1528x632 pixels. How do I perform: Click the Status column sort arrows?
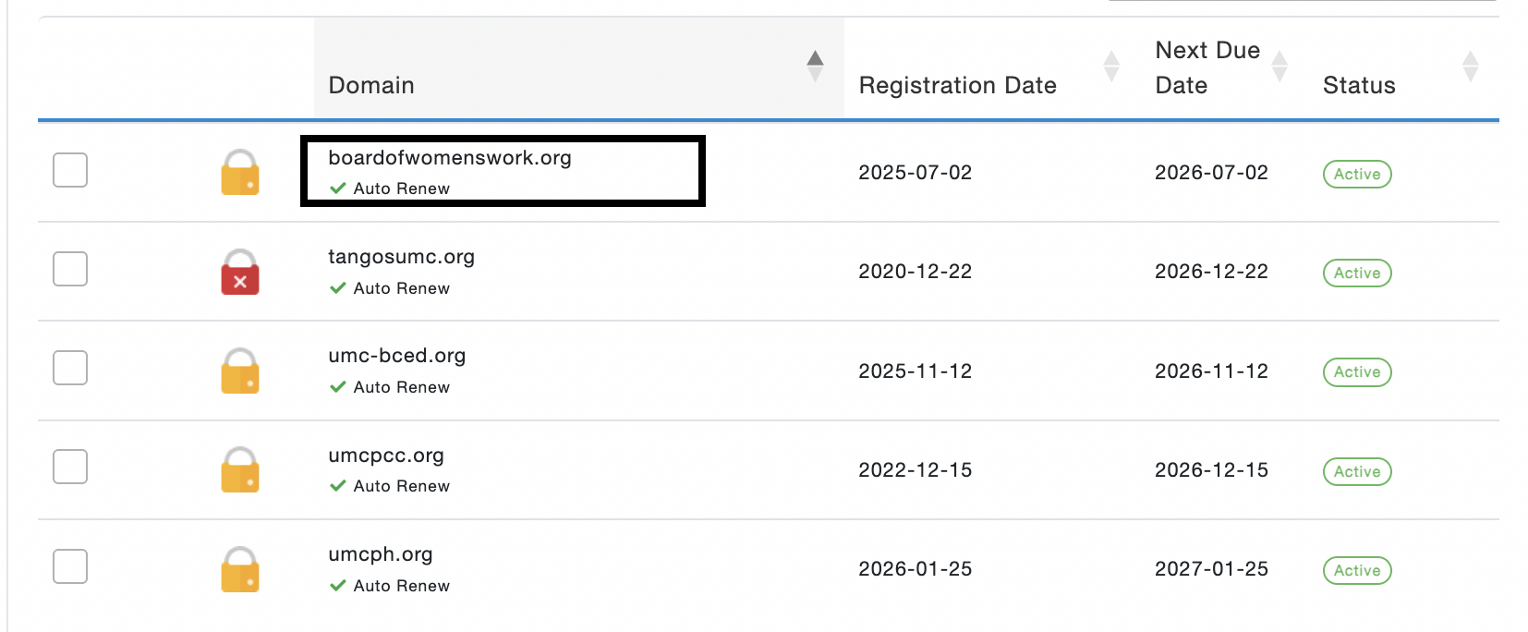[x=1470, y=67]
